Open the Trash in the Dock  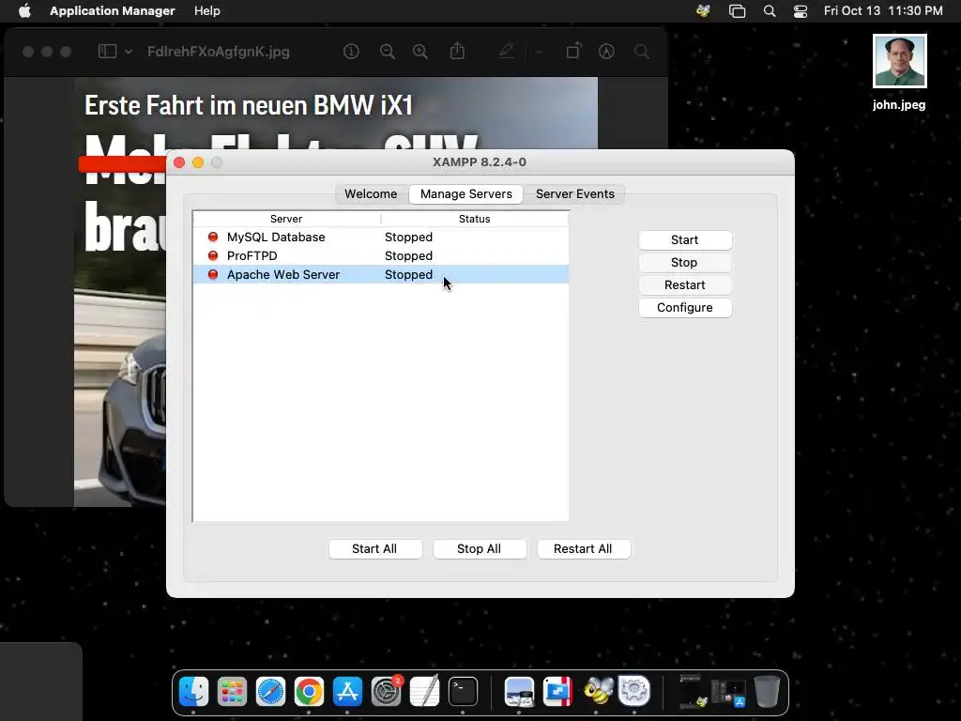[767, 692]
